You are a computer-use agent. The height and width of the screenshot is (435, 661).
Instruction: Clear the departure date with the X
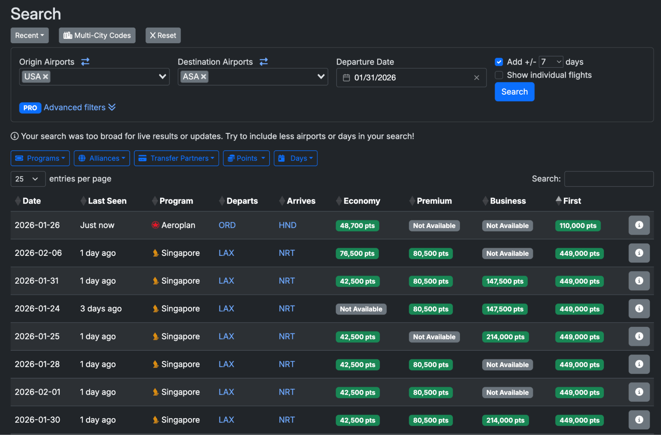pos(476,78)
